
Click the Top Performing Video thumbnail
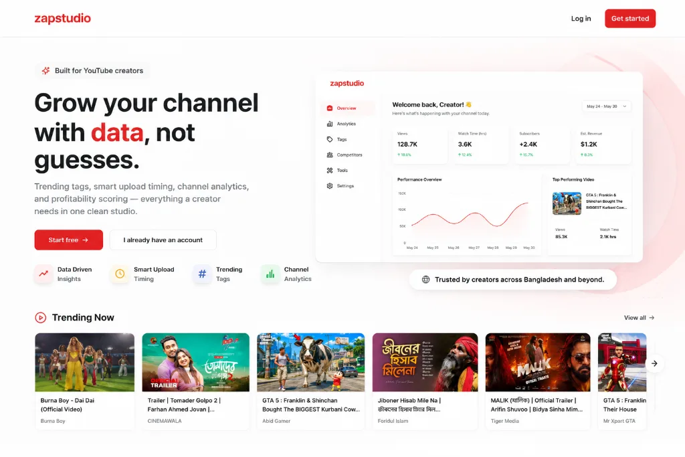(x=567, y=203)
